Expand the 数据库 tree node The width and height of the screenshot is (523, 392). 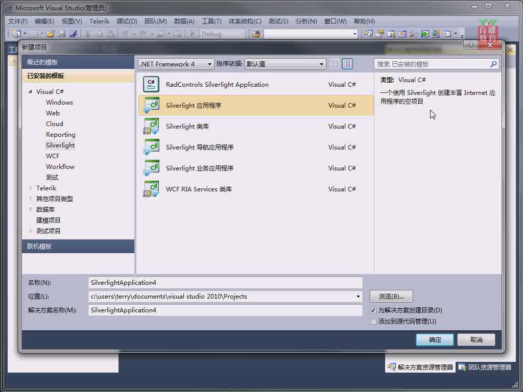pos(30,209)
